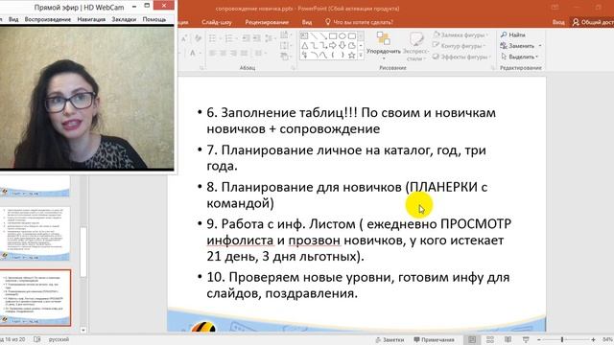The image size is (614, 345).
Task: Click Вход sign-in link
Action: click(x=558, y=22)
